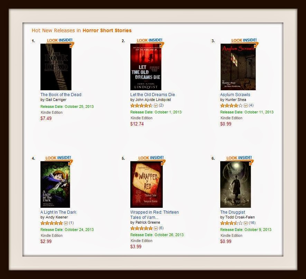Click the Asylum Scrawls book cover

(238, 67)
